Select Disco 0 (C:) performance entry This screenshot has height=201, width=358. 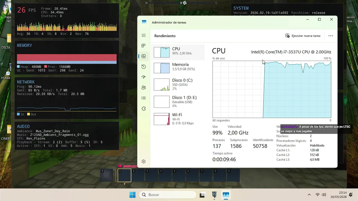pyautogui.click(x=178, y=84)
